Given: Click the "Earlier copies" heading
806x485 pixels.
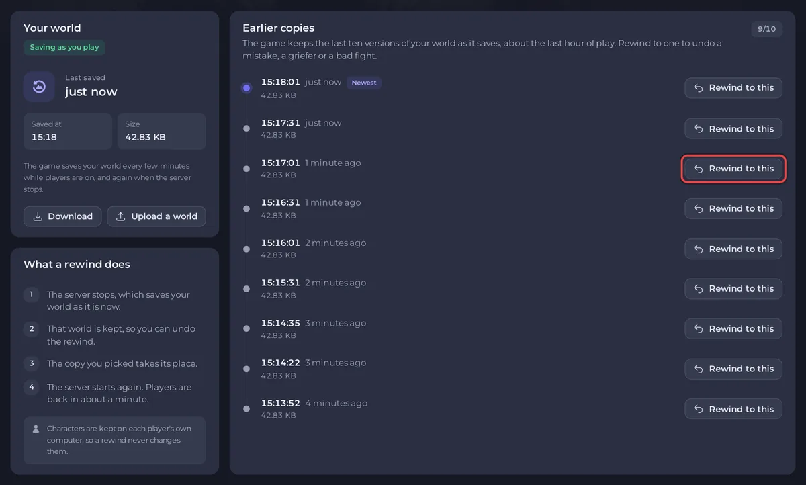Looking at the screenshot, I should [x=279, y=28].
